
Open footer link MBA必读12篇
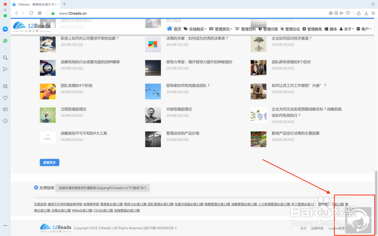tap(82, 210)
